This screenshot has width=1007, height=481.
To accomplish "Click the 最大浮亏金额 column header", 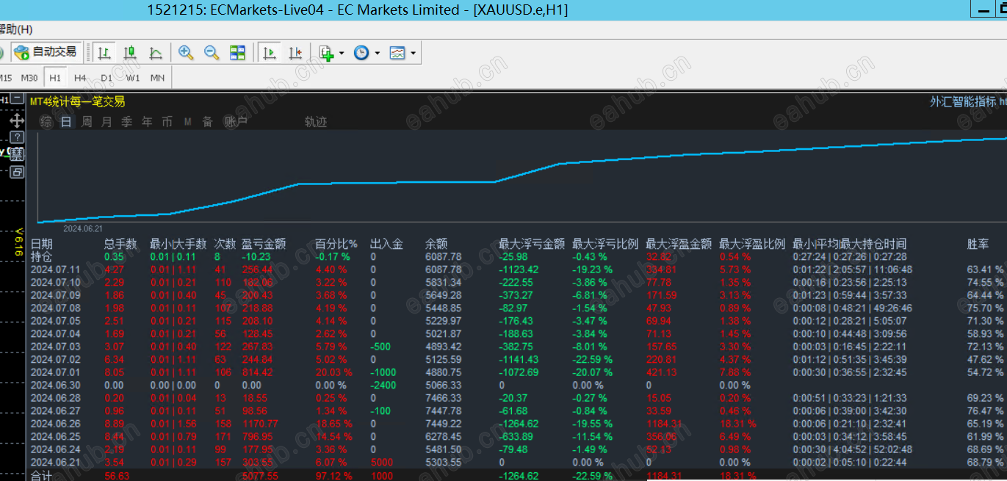I will point(532,244).
